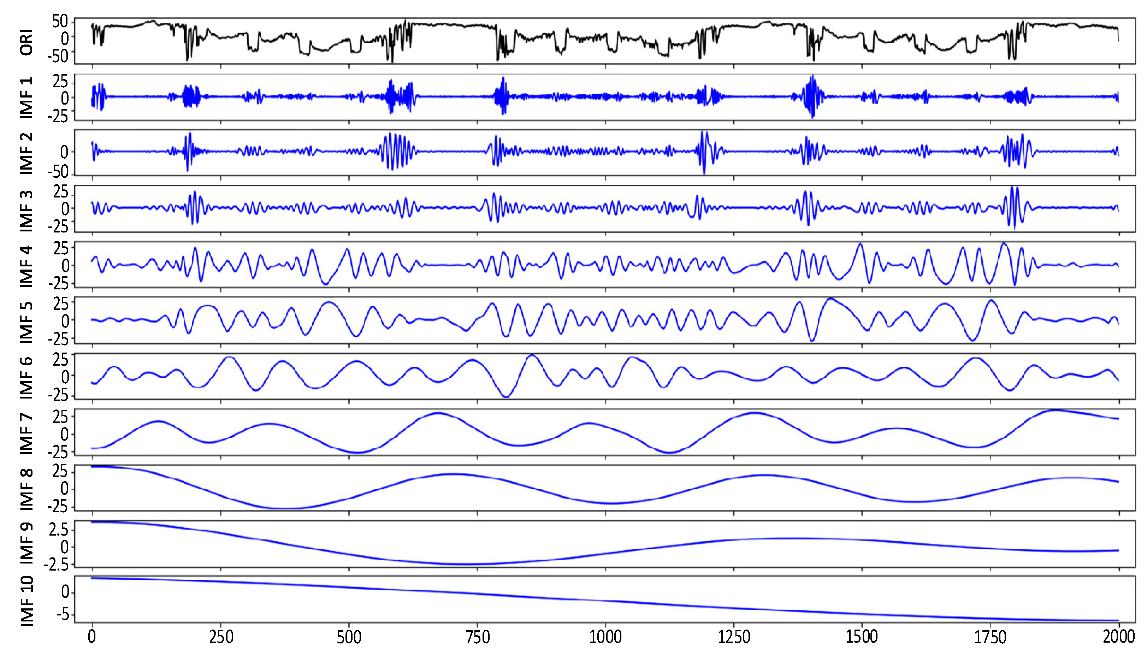
Task: Click x-axis tick label 1250
Action: click(x=734, y=637)
